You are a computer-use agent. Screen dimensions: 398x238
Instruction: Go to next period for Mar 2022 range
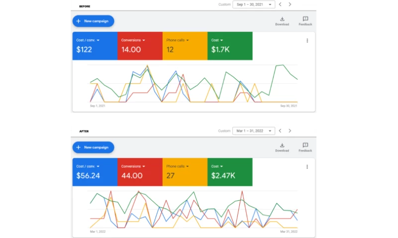(x=290, y=131)
